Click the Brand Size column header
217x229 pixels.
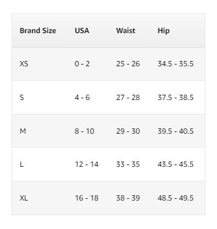(38, 31)
